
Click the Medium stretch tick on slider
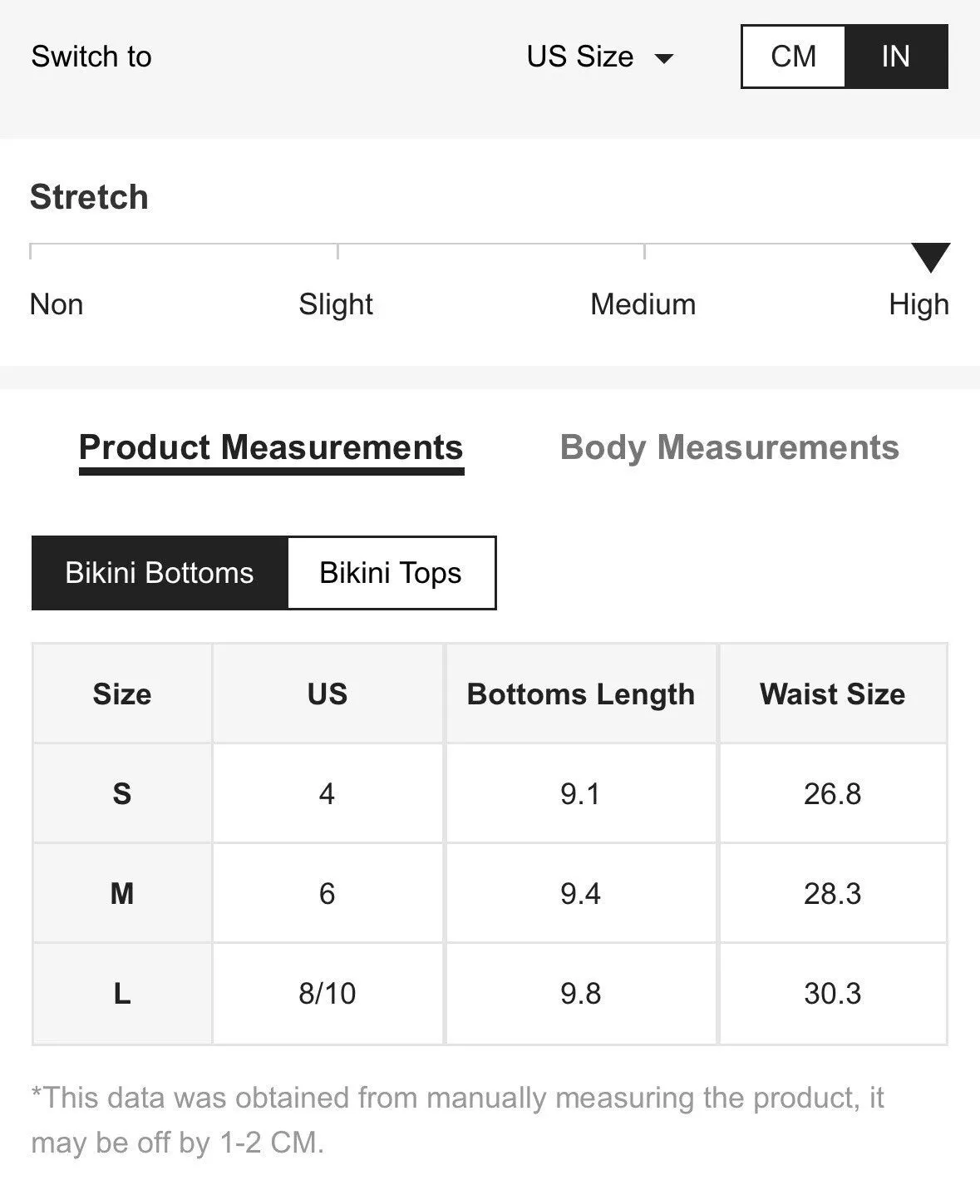(644, 251)
